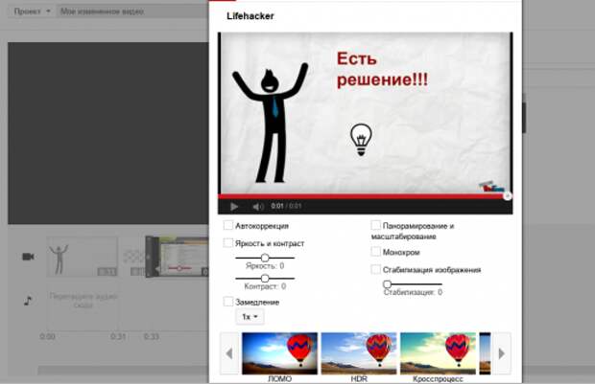Mute the video preview volume icon

(258, 207)
